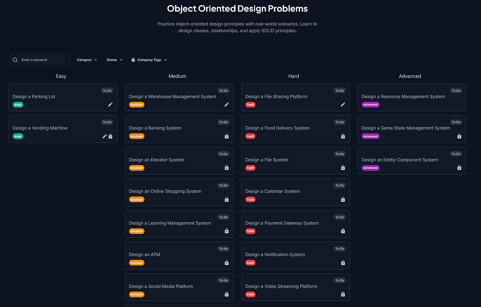Open the Design a File Sharing Platform problem
Viewport: 481px width, 307px height.
295,97
